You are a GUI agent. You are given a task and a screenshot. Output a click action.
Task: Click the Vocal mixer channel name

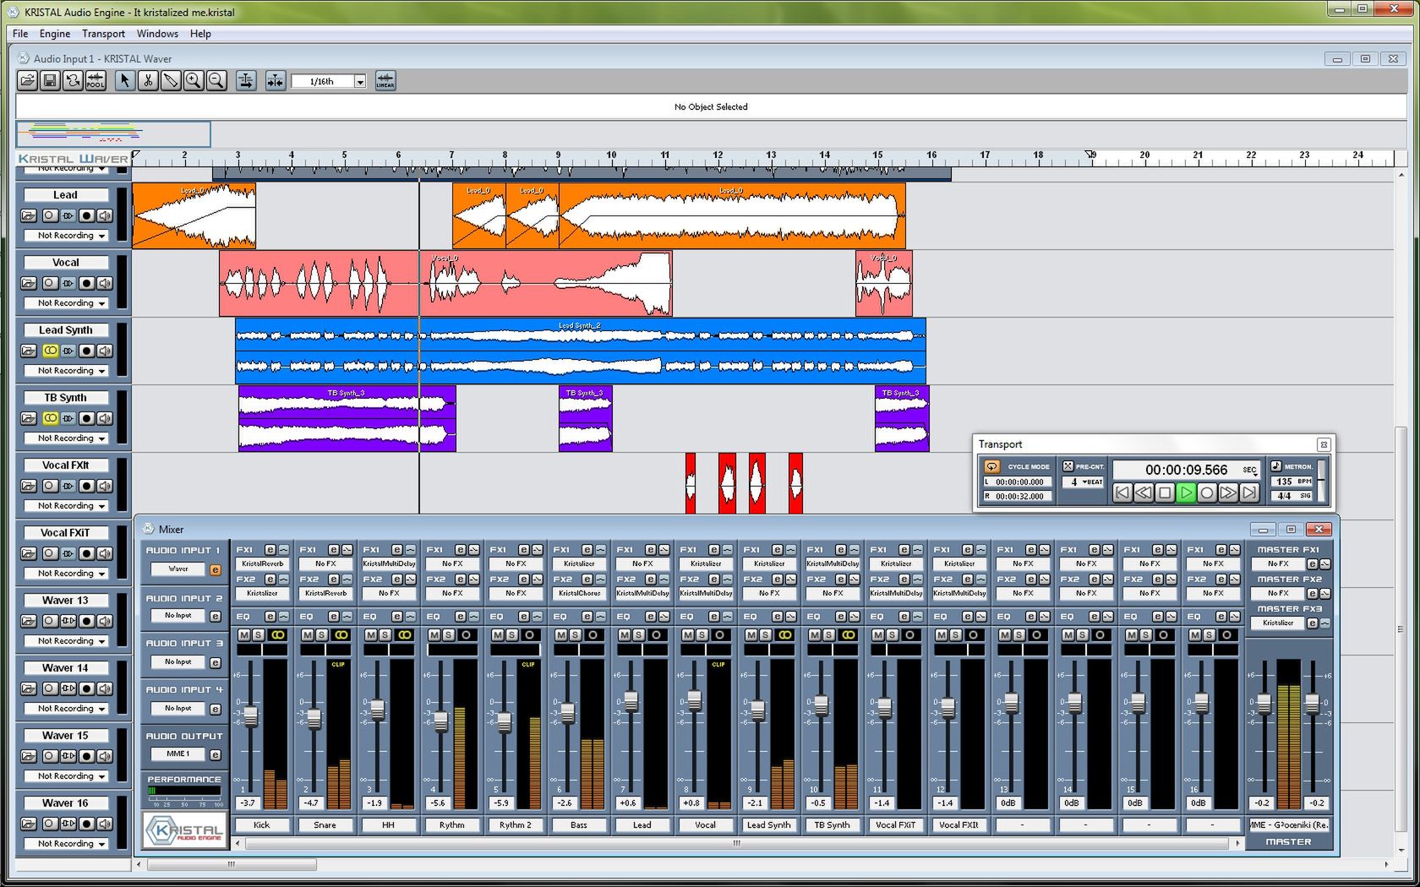(x=706, y=825)
